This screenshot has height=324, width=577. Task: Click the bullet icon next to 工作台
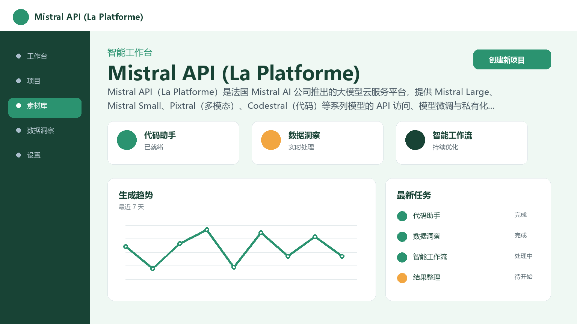19,56
